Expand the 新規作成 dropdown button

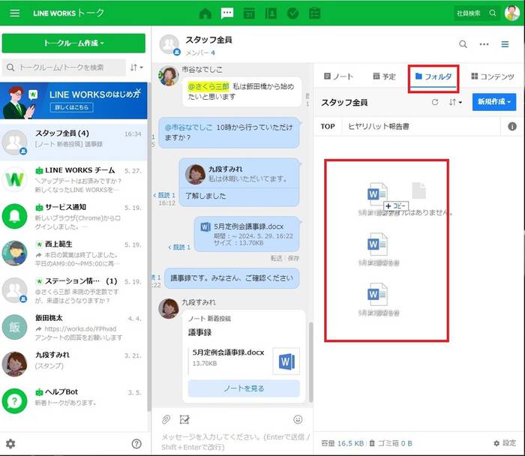493,102
